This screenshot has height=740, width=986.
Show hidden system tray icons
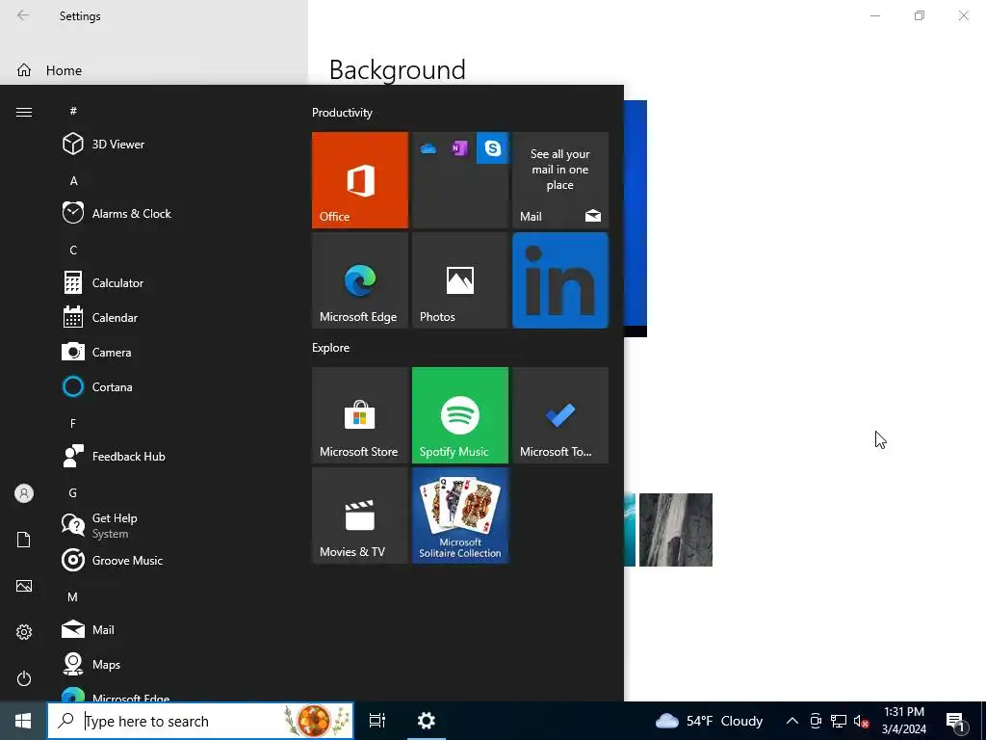(x=792, y=721)
